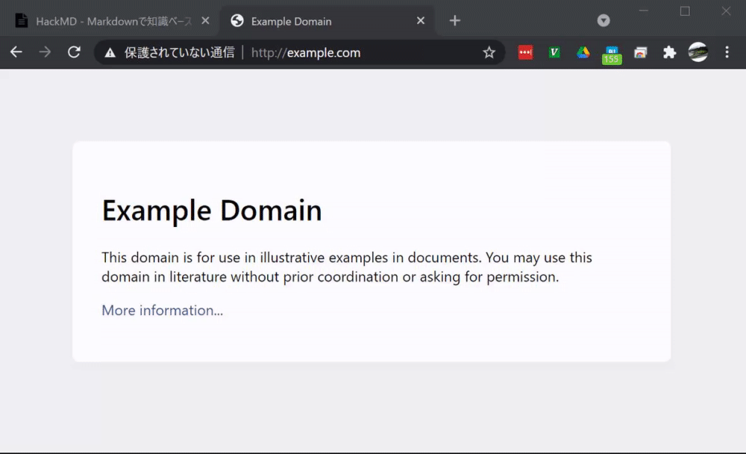Click the update notification circle icon
The image size is (746, 454).
tap(604, 20)
